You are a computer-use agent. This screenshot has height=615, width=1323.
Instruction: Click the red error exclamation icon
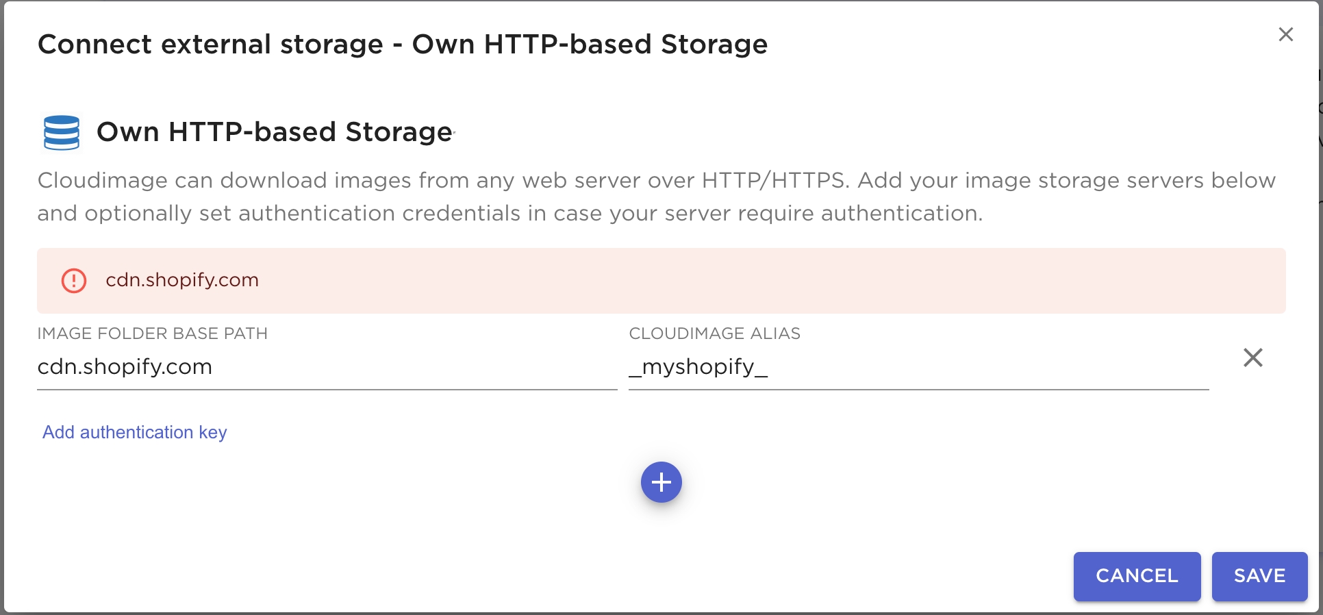click(x=74, y=281)
